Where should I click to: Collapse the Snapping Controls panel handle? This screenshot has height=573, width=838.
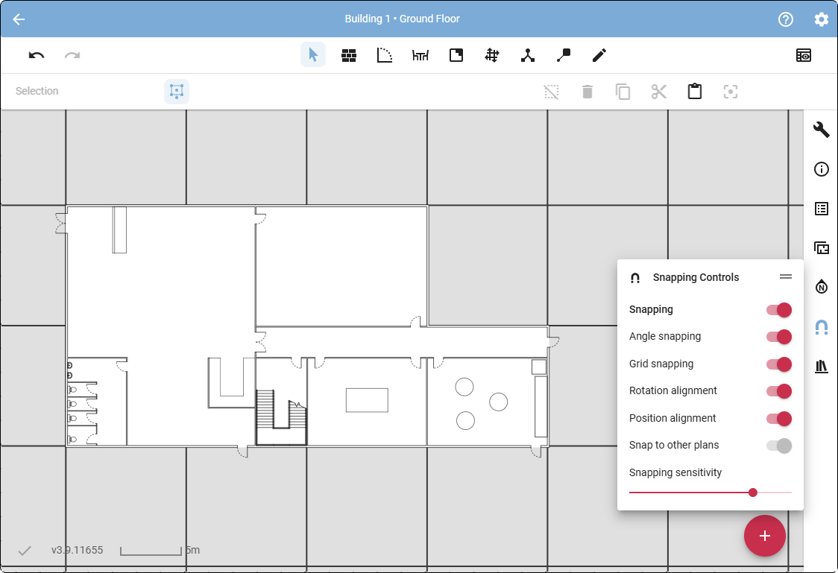(x=786, y=276)
